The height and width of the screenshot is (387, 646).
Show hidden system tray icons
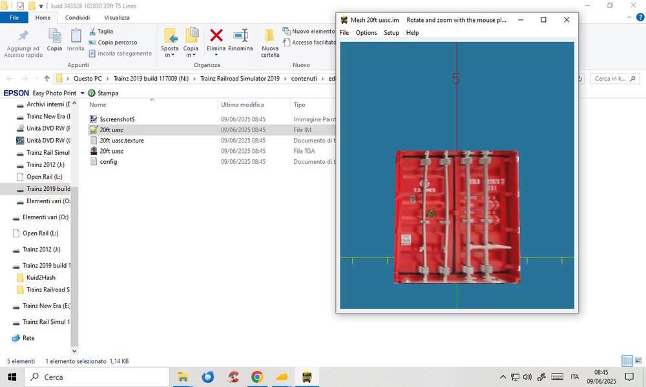tap(503, 377)
